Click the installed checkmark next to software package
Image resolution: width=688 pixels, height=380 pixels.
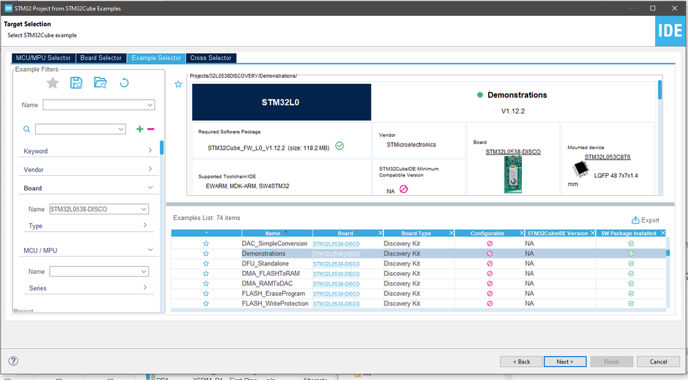(340, 146)
